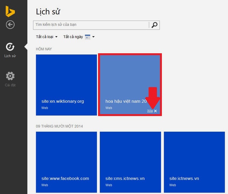Viewport: 228px width, 194px height.
Task: Focus the Tìm kiếm lịch sử search box
Action: (x=91, y=25)
